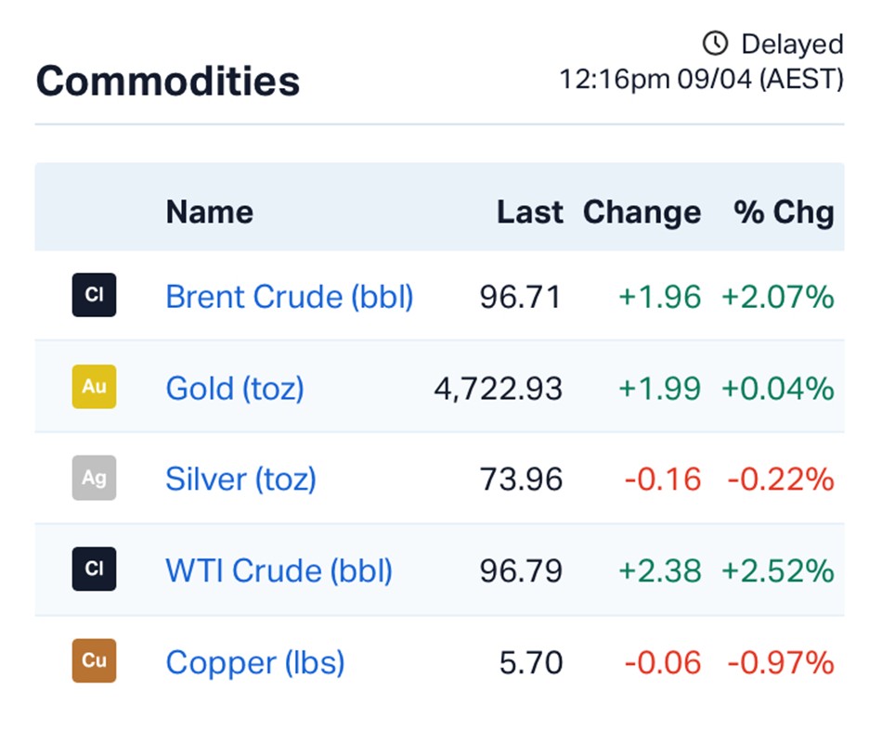Click the Change column header
The height and width of the screenshot is (742, 869).
coord(642,212)
